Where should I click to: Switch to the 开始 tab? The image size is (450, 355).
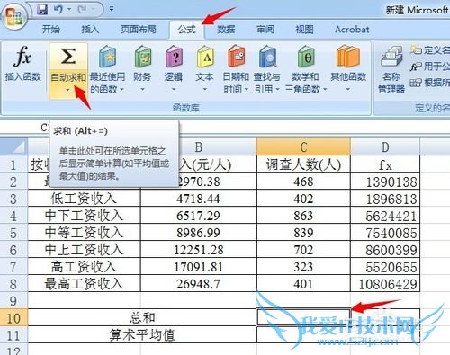(50, 30)
